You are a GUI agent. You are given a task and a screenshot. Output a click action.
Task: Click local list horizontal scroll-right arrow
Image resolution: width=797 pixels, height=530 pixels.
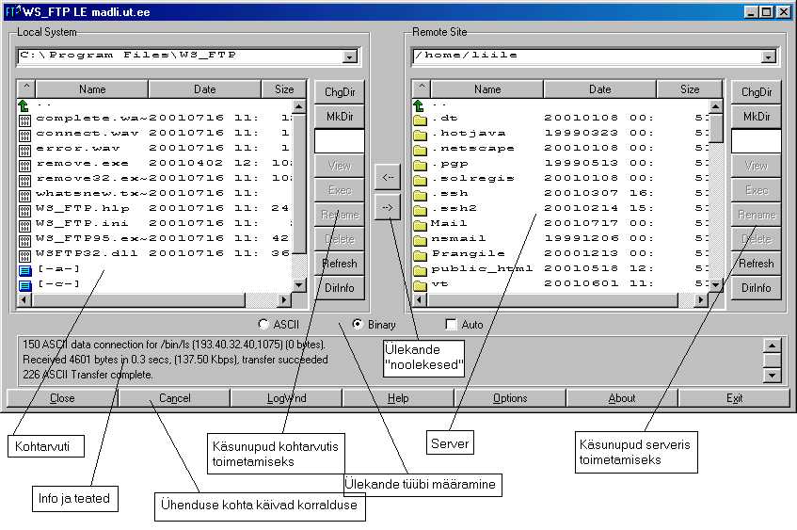click(x=284, y=300)
